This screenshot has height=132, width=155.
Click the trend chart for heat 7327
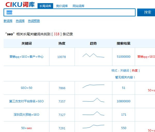[93, 114]
